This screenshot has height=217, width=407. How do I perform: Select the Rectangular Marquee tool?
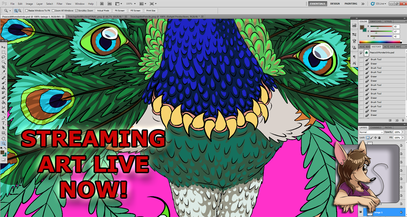click(x=4, y=52)
